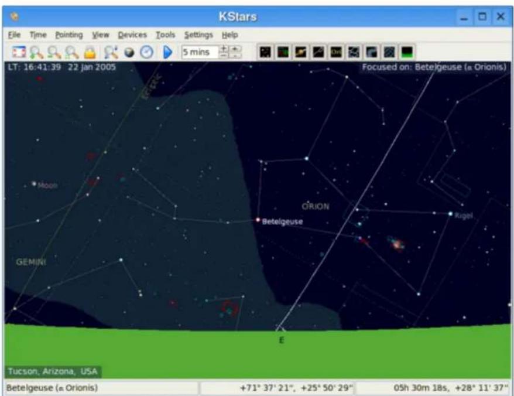Open the Pointing menu
Screen dimensions: 514x396
69,35
